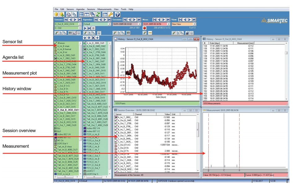Click the blue X delete icon above agenda list
The image size is (294, 188).
click(93, 37)
